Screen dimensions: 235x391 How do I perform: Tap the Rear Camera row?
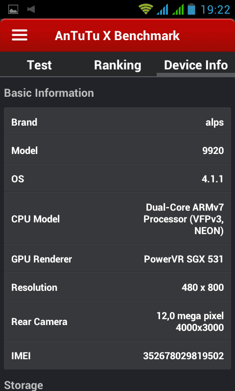(117, 321)
